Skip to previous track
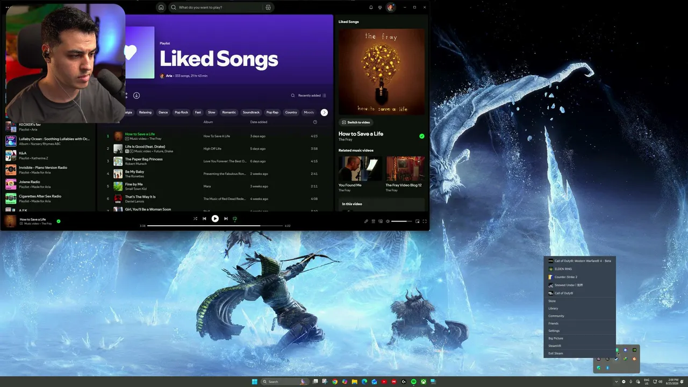 [x=204, y=219]
